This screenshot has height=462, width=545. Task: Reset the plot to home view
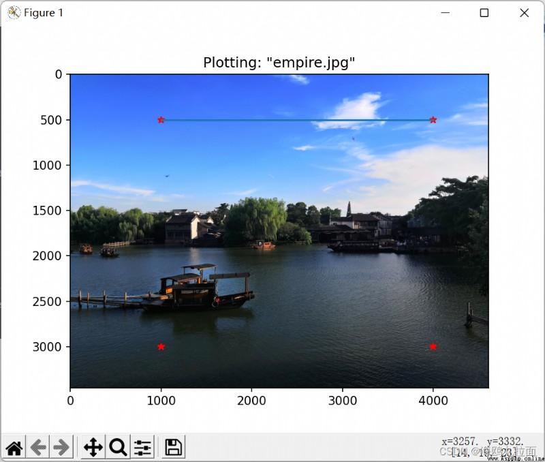click(14, 447)
